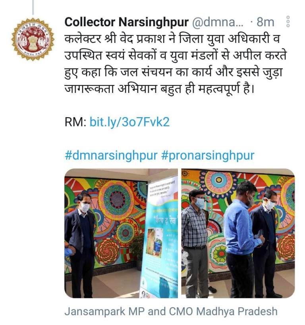Open the #dmnarsinghpur hashtag
Image resolution: width=305 pixels, height=325 pixels.
tap(111, 155)
